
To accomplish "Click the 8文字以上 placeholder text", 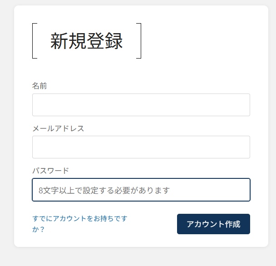I will click(104, 190).
